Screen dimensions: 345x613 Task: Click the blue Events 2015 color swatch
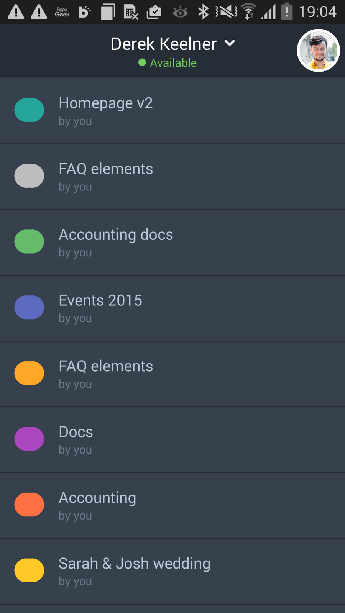(29, 307)
